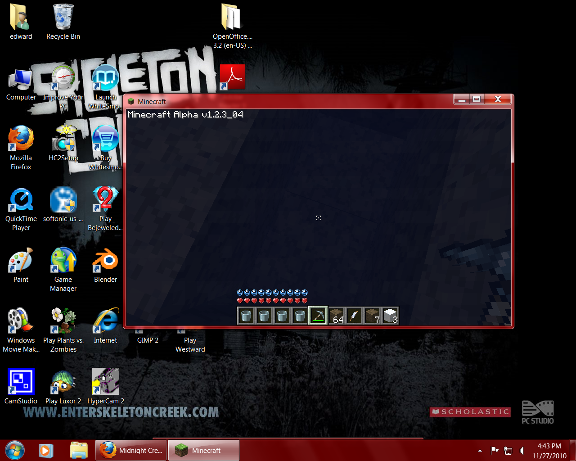The width and height of the screenshot is (576, 461).
Task: Select the Computer desktop icon
Action: (x=21, y=85)
